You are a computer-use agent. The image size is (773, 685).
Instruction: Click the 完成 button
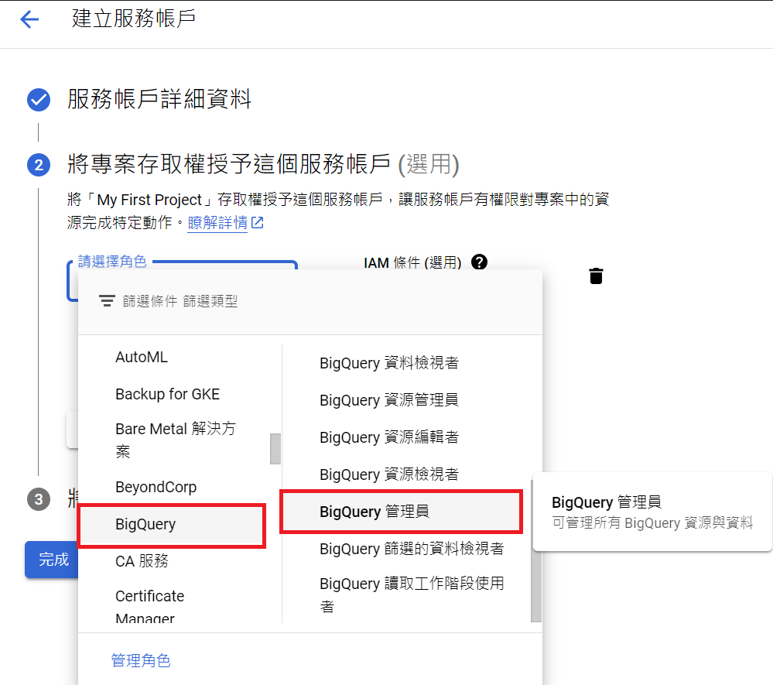coord(51,560)
